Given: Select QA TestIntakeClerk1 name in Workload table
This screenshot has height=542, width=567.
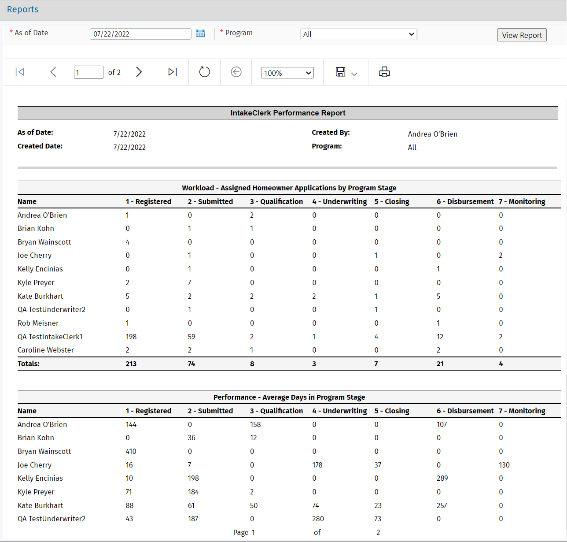Looking at the screenshot, I should click(x=50, y=337).
